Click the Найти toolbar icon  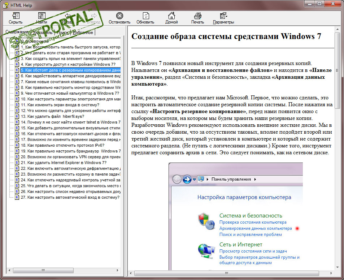pyautogui.click(x=42, y=16)
